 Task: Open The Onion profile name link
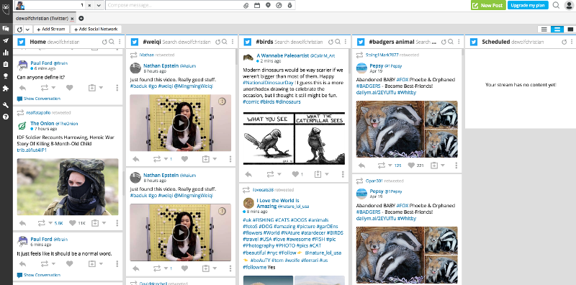coord(42,123)
